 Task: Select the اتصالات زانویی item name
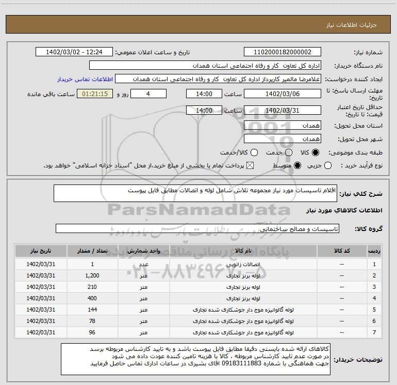tap(243, 264)
